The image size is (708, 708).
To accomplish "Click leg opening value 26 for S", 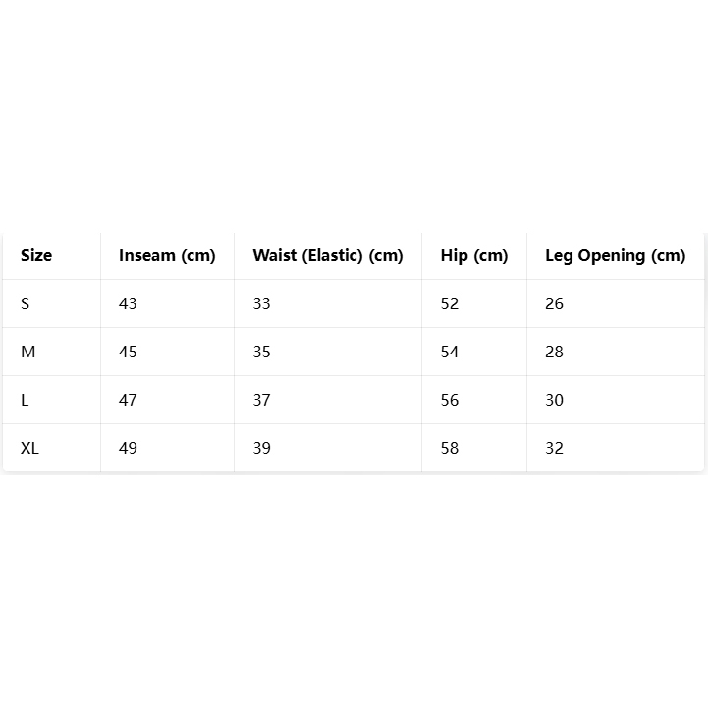I will click(555, 303).
